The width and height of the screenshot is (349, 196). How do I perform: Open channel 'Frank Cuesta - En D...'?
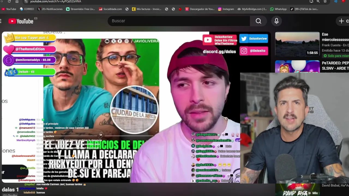[x=335, y=45]
